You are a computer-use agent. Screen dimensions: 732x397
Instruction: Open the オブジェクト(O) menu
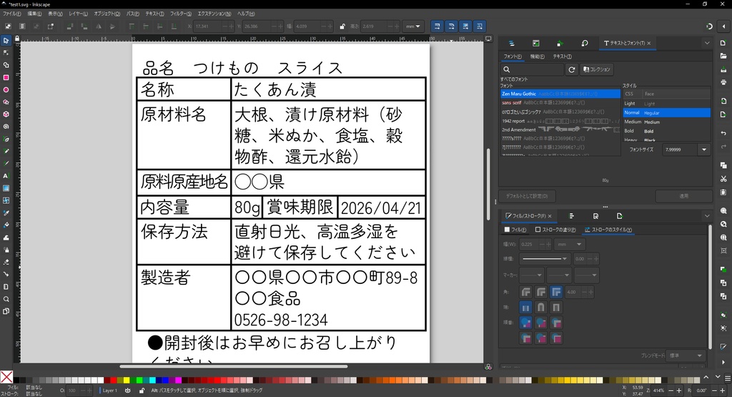click(x=107, y=14)
